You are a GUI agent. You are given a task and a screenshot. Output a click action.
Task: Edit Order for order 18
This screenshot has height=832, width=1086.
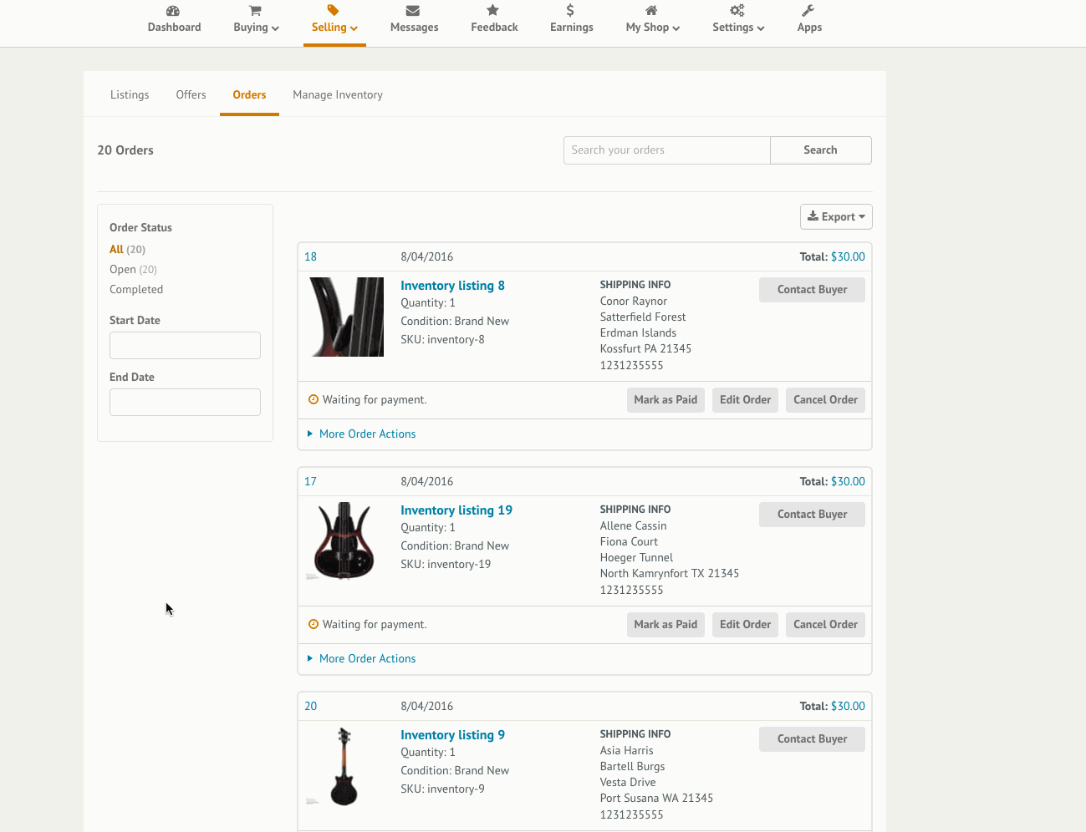tap(745, 400)
